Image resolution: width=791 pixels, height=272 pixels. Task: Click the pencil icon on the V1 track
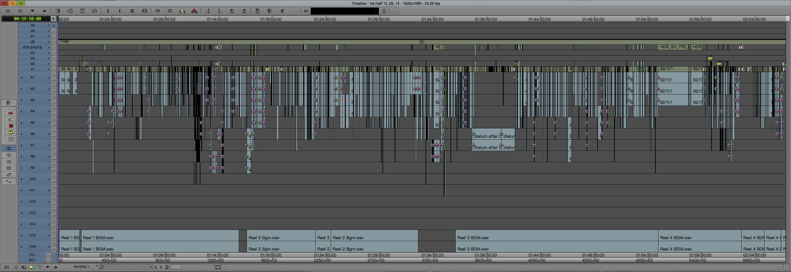coord(49,69)
